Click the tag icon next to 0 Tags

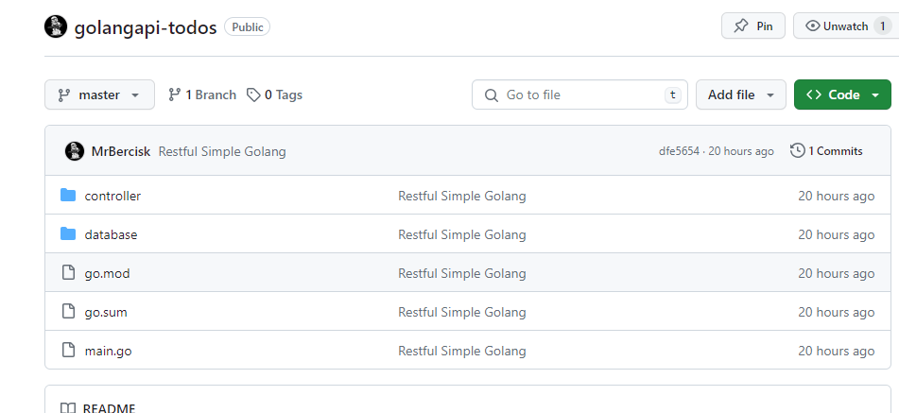coord(253,95)
